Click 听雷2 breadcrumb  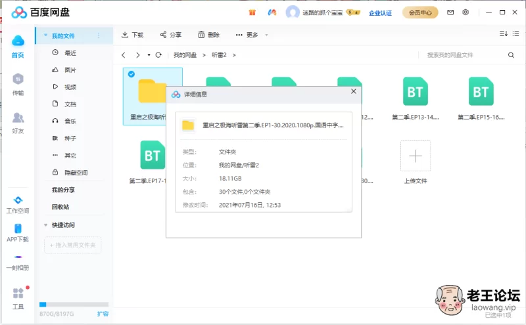[x=219, y=55]
